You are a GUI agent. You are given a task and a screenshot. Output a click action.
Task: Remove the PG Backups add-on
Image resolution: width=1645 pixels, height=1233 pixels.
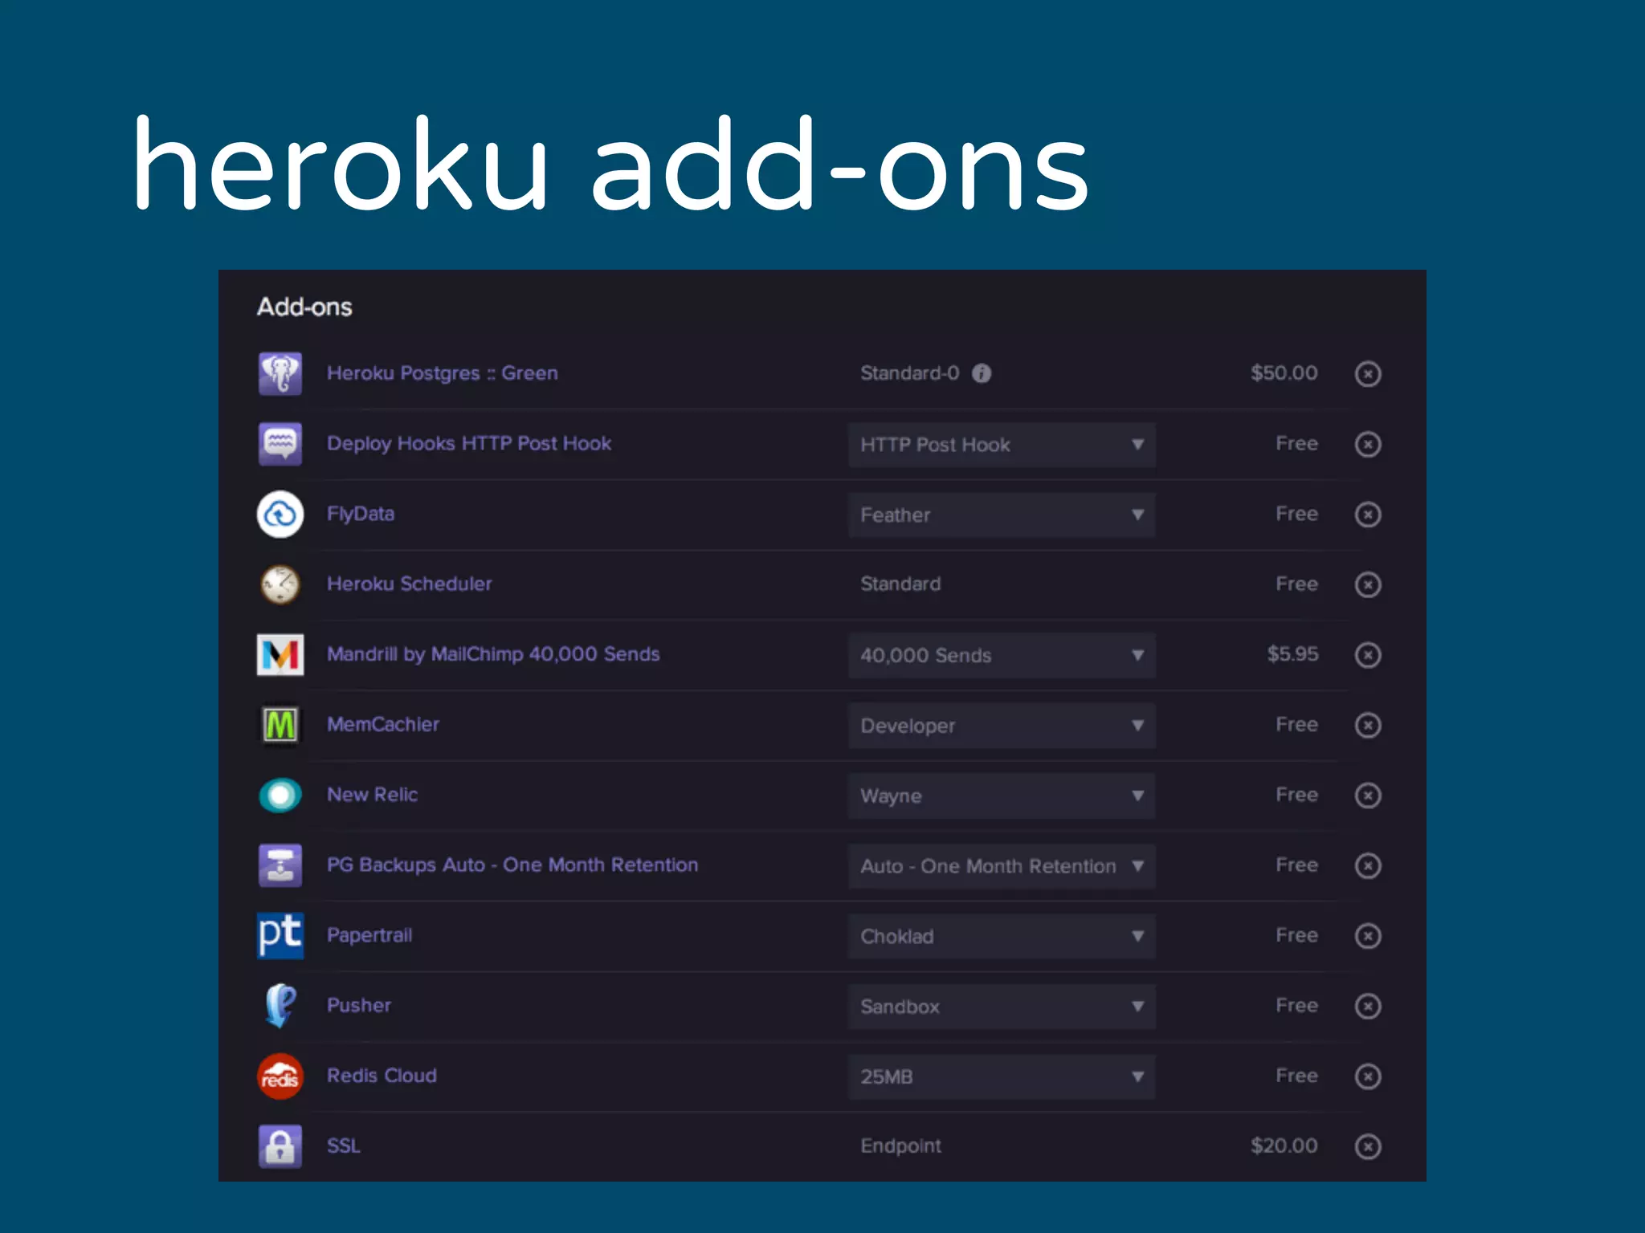coord(1368,865)
